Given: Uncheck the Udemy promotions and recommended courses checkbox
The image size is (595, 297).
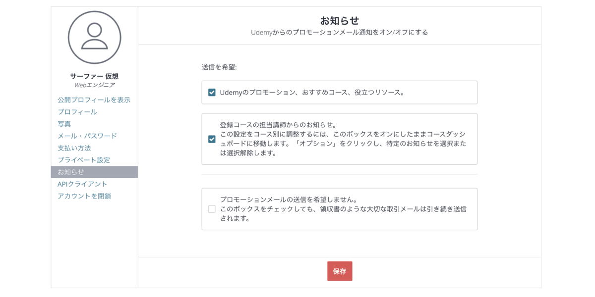Looking at the screenshot, I should tap(212, 93).
